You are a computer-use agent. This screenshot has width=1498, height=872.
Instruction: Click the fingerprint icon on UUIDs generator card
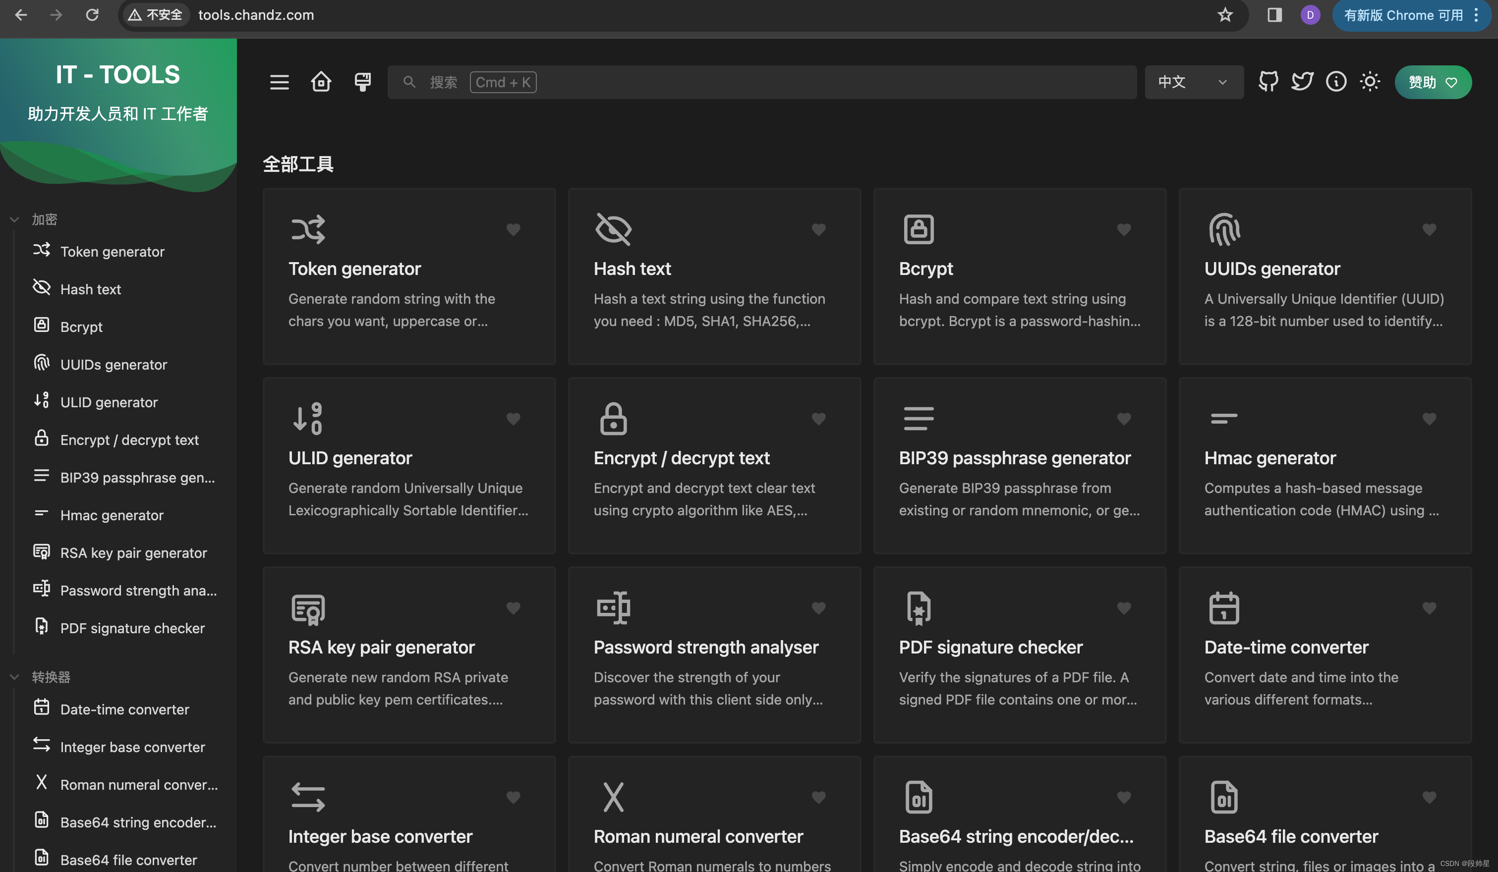1224,229
